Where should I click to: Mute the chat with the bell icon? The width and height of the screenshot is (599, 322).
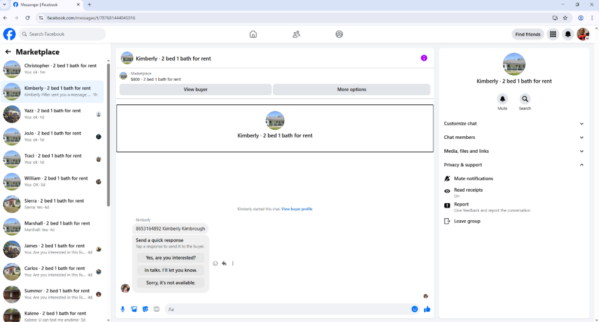(503, 99)
